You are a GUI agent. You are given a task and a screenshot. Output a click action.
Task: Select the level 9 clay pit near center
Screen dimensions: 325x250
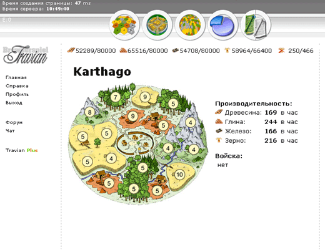132,116
